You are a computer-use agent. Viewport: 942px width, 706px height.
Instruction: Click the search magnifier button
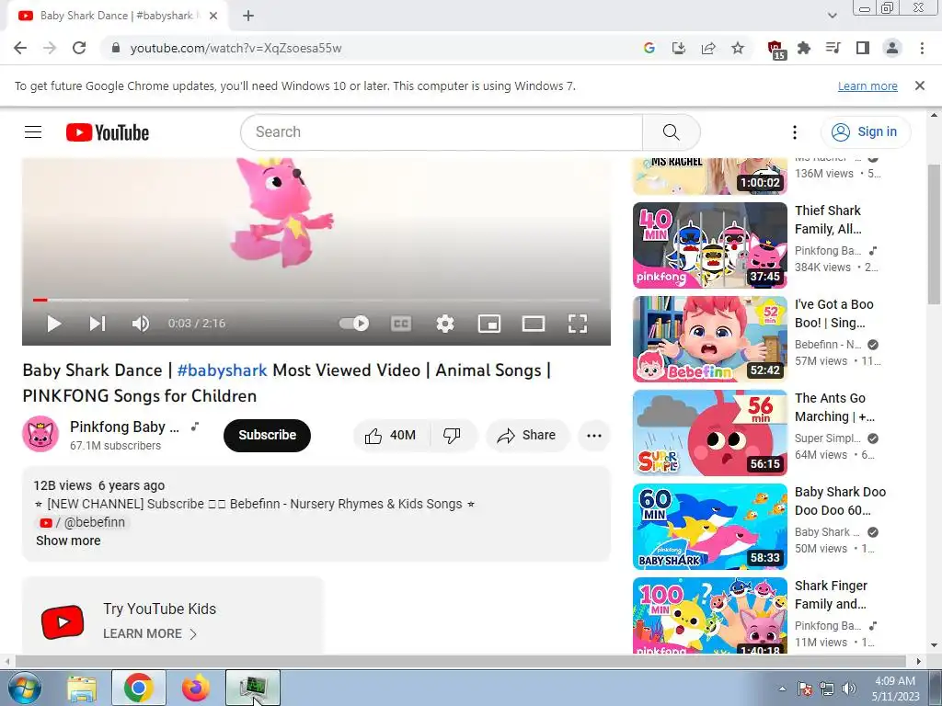click(x=671, y=132)
